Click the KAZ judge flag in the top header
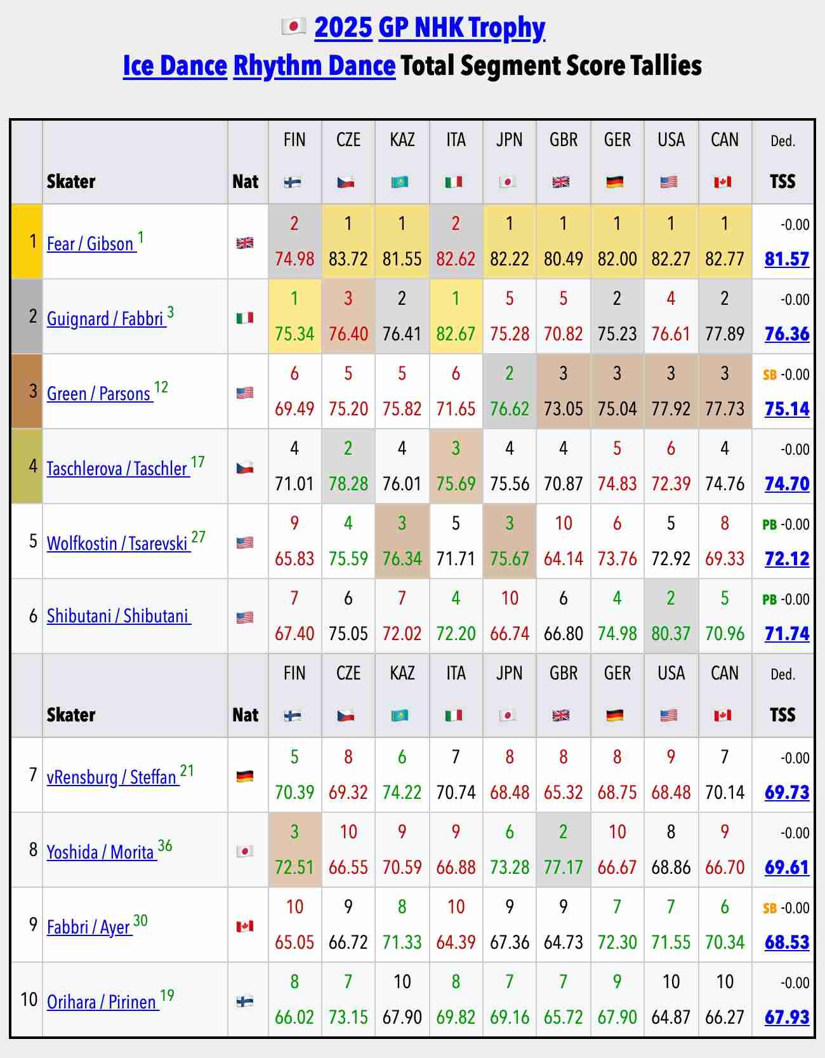Image resolution: width=825 pixels, height=1058 pixels. (400, 182)
